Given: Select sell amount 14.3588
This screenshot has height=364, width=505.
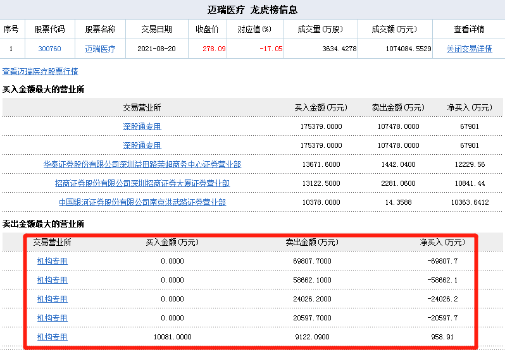Looking at the screenshot, I should pyautogui.click(x=399, y=202).
